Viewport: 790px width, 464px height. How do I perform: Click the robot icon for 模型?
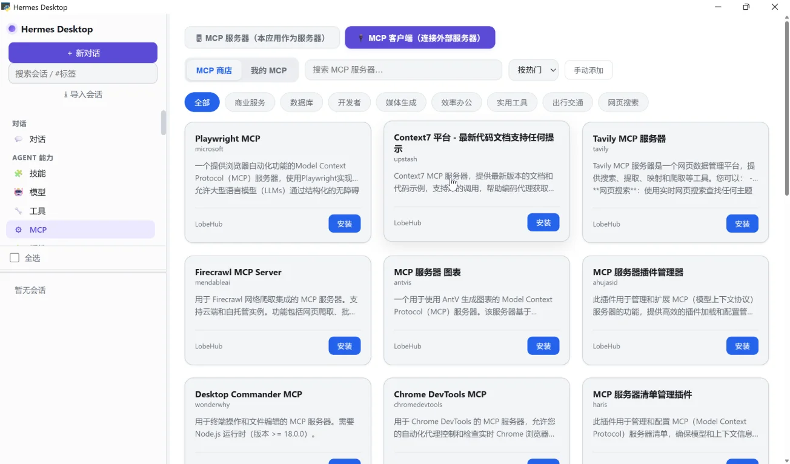tap(18, 193)
